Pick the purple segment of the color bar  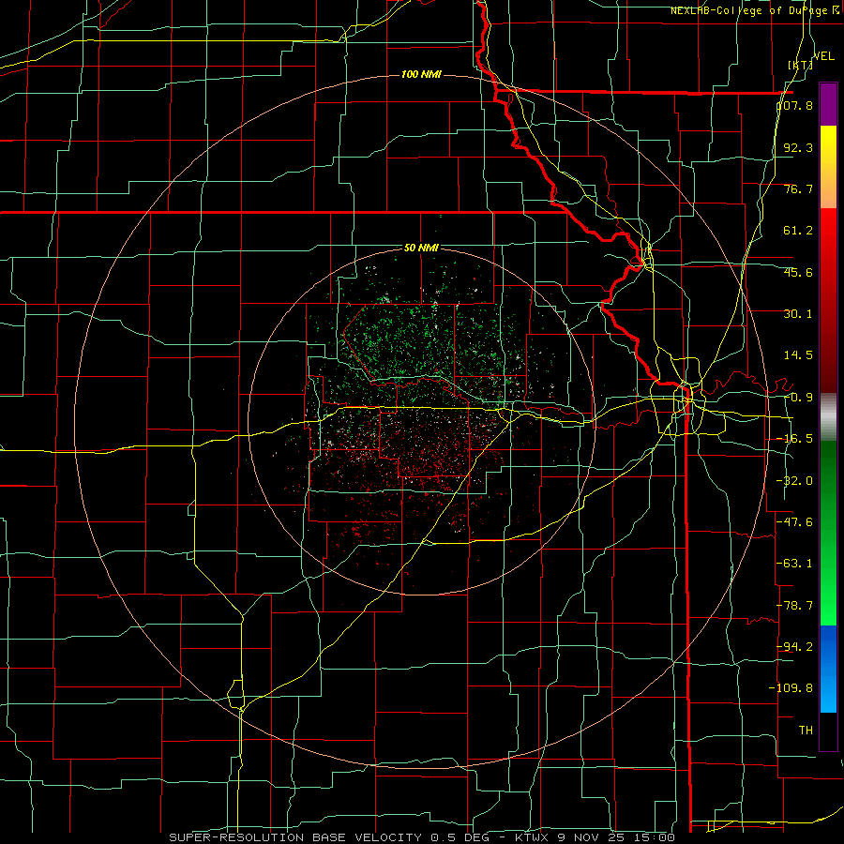click(x=828, y=104)
